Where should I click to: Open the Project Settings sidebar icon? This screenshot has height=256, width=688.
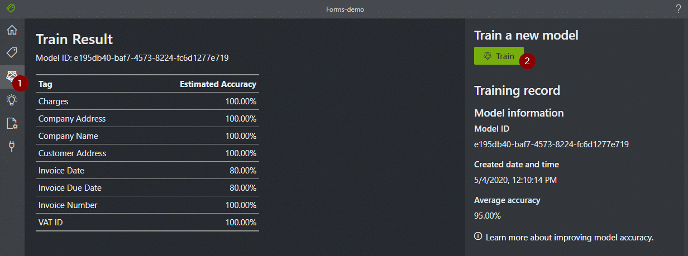coord(12,123)
